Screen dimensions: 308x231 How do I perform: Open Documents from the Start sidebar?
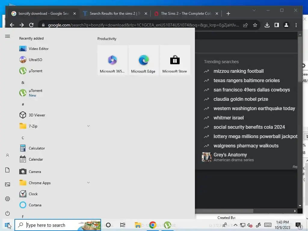(8, 170)
